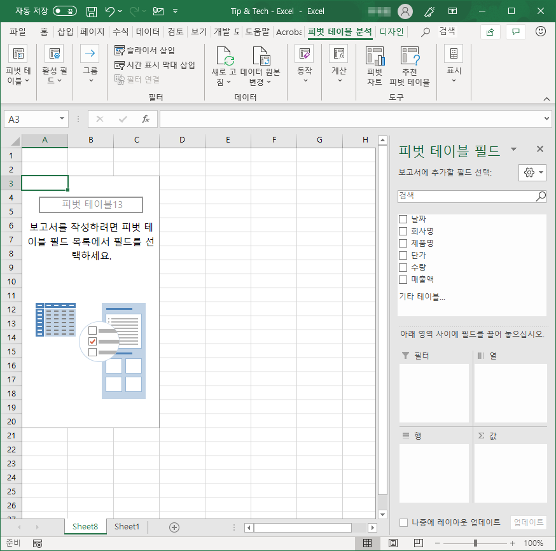Screen dimensions: 556x551
Task: Click the Share icon near the ribbon tabs
Action: [x=490, y=32]
